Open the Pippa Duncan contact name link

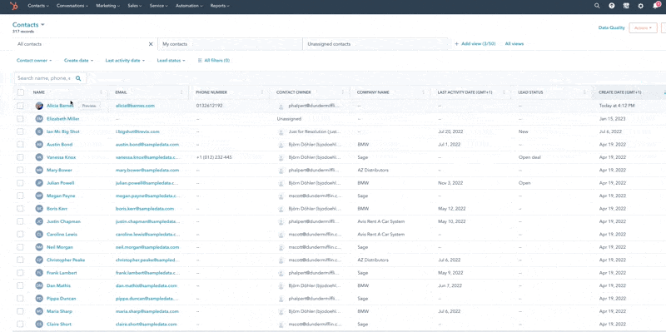61,299
